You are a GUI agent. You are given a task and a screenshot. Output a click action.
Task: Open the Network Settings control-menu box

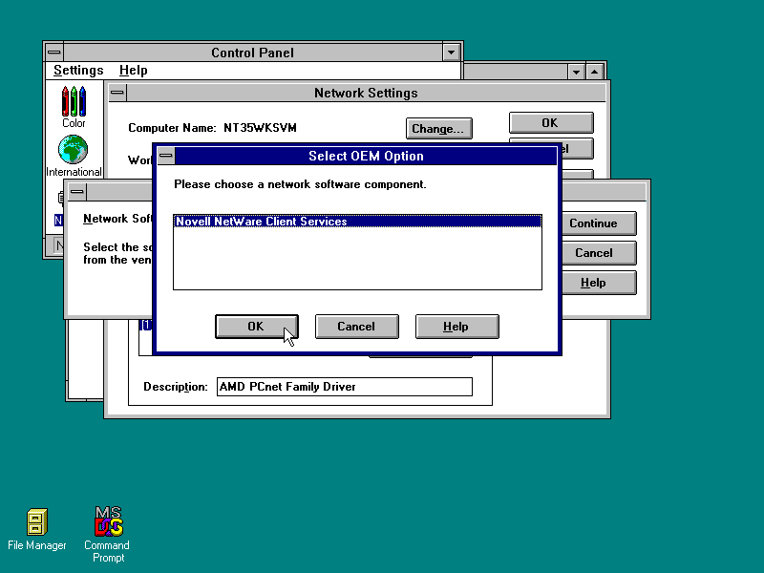coord(117,93)
